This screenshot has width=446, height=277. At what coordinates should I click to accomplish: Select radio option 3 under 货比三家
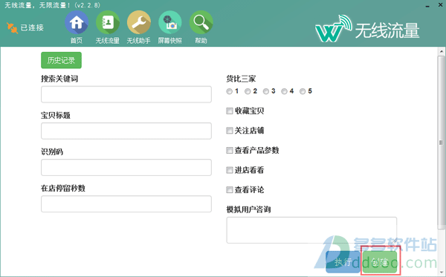[x=265, y=91]
